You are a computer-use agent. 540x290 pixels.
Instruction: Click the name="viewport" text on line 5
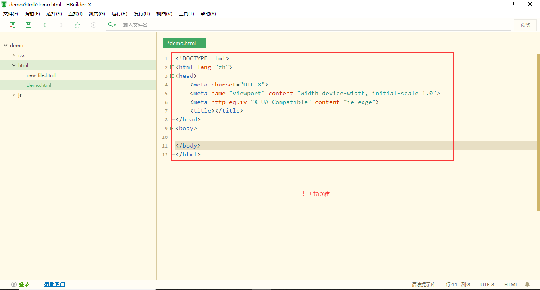[238, 94]
